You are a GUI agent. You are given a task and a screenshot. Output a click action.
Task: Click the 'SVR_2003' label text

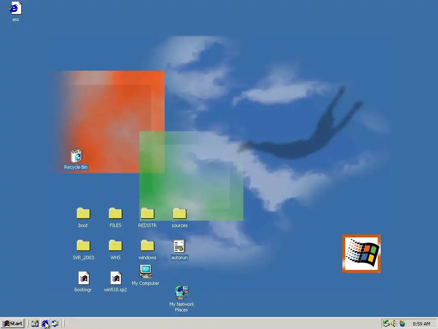coord(83,257)
